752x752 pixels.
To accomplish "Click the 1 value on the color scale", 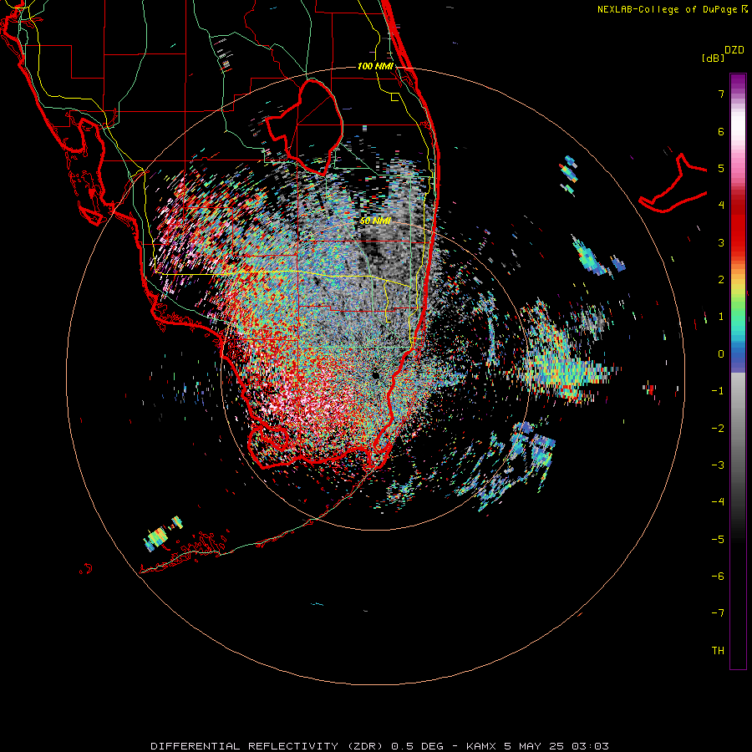I will point(721,317).
